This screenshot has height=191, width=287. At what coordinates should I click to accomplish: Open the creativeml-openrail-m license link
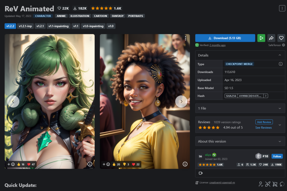222,183
